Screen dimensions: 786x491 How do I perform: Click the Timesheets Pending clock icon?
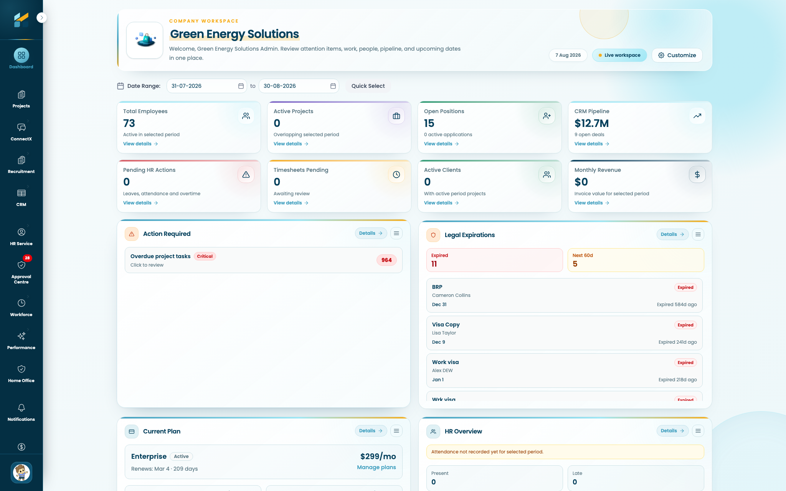coord(396,175)
